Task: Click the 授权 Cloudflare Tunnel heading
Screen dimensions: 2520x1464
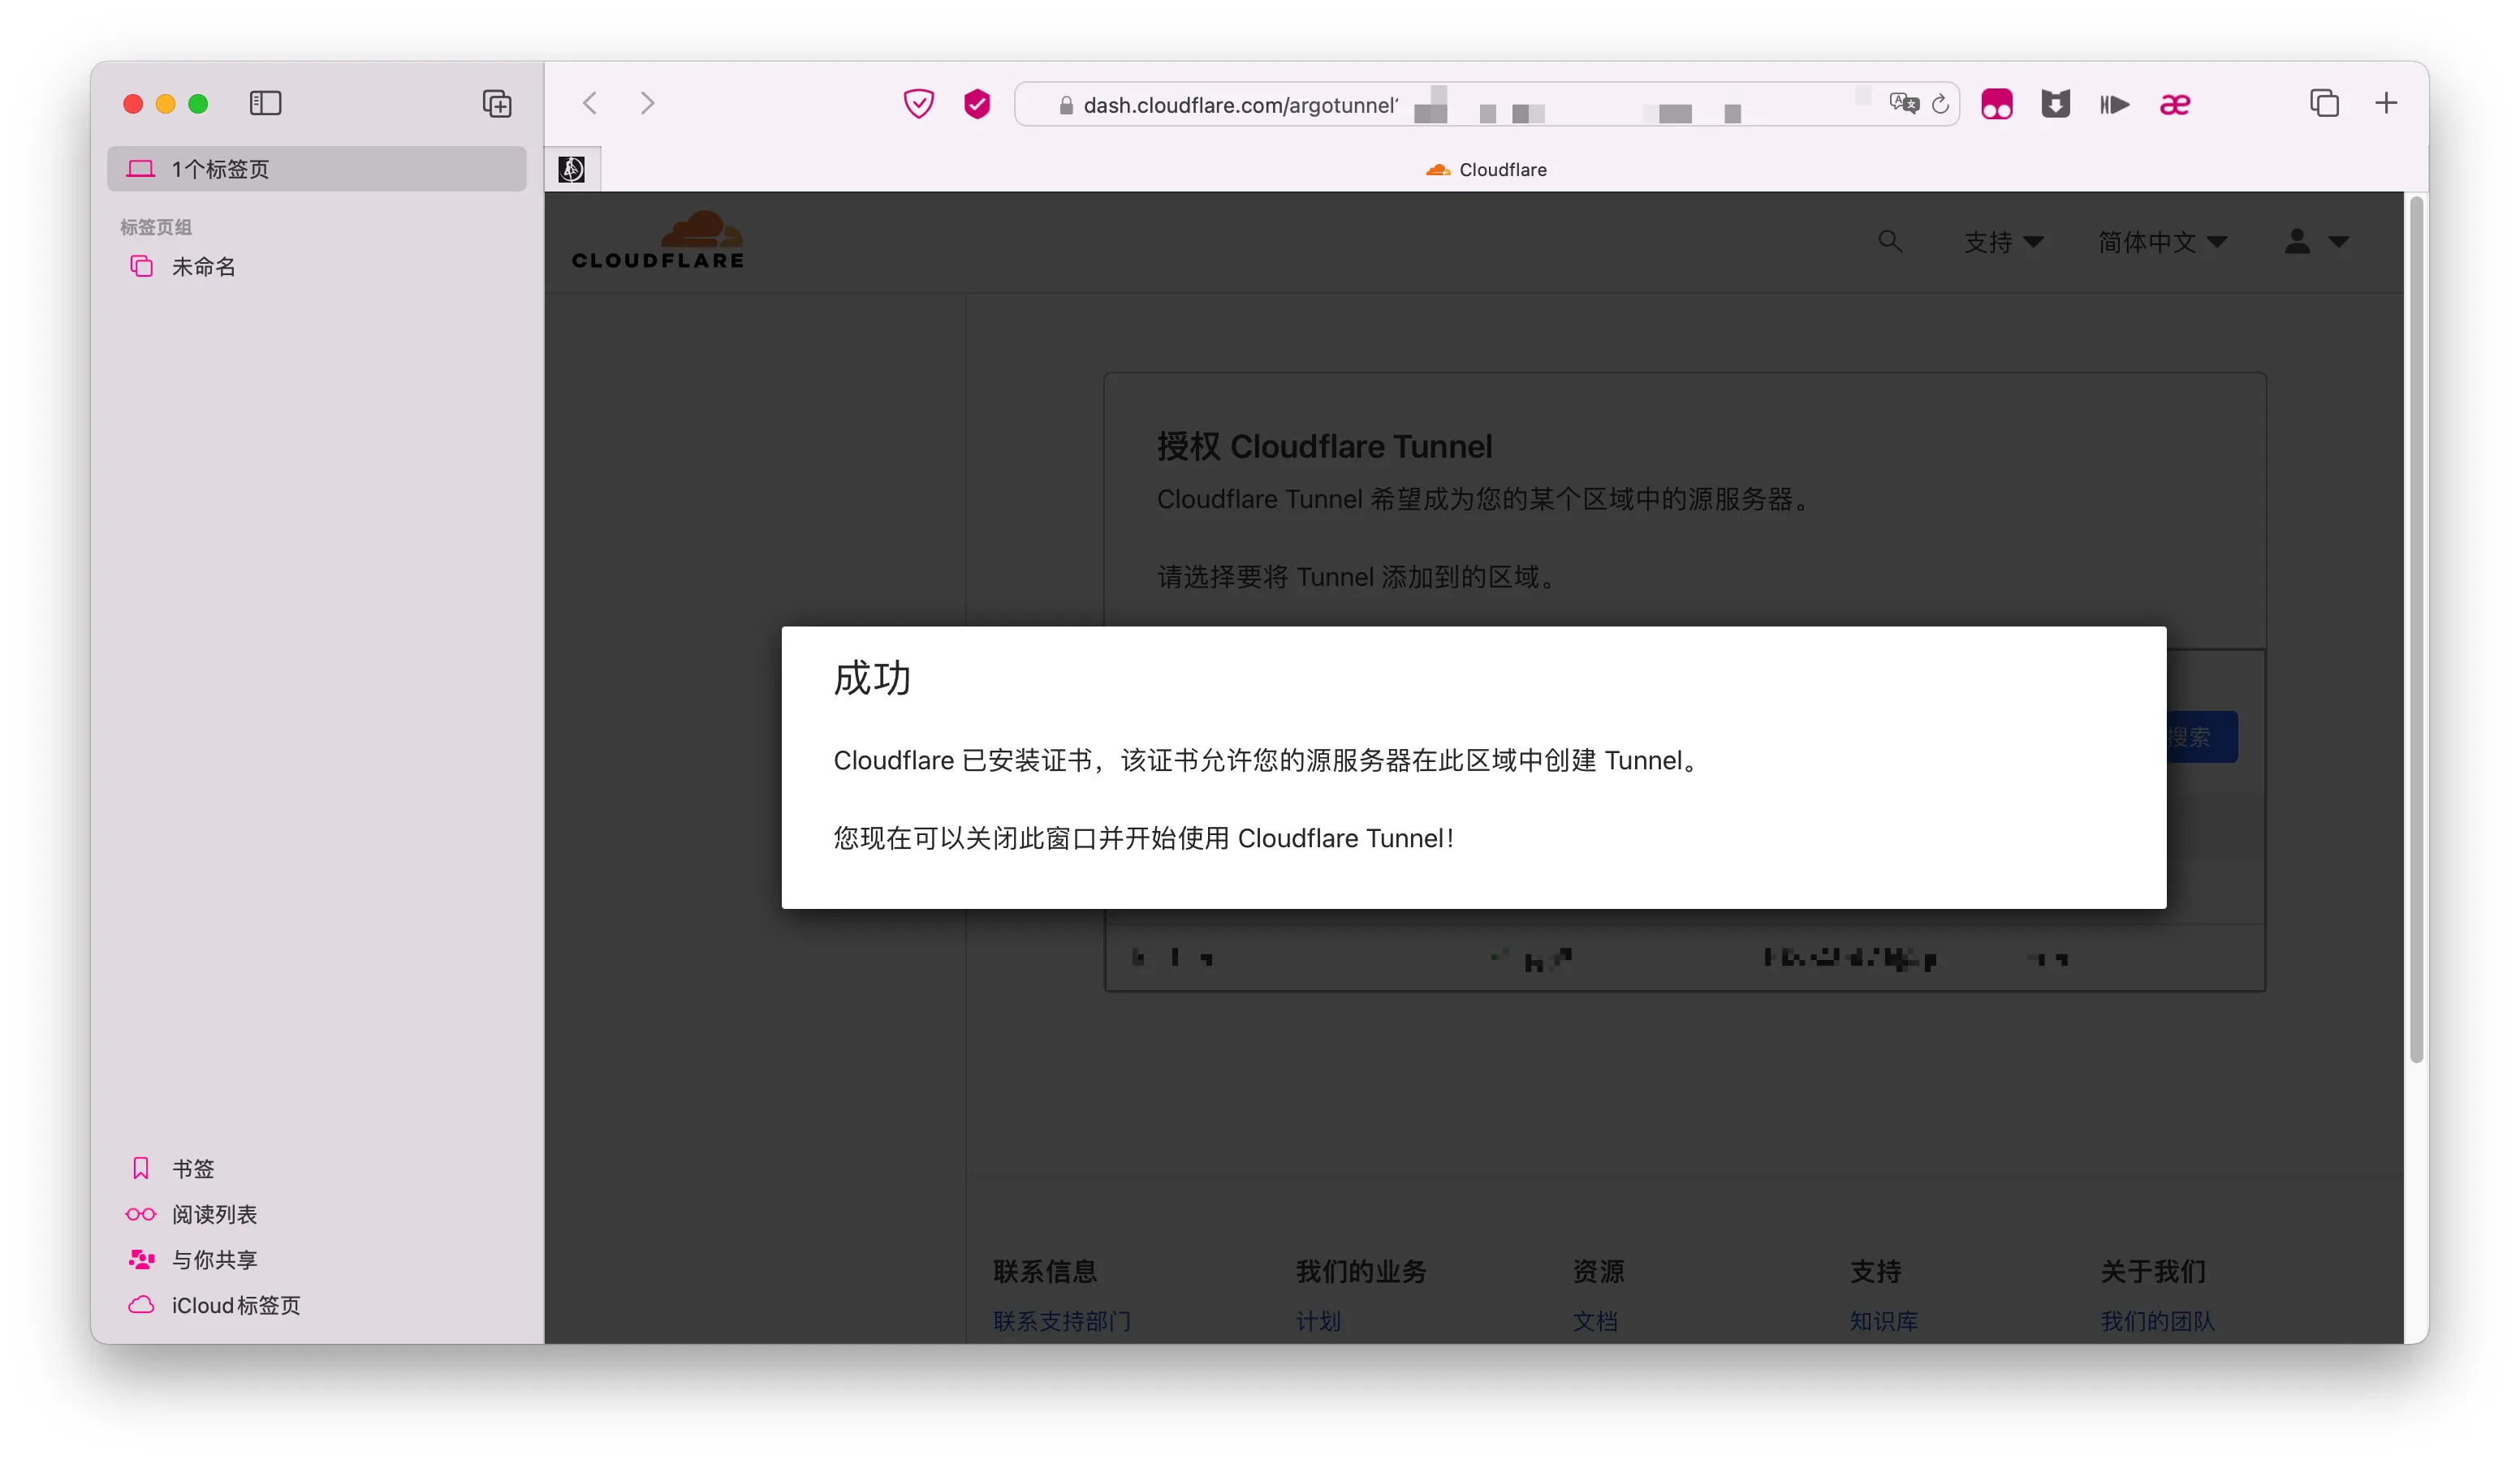Action: pyautogui.click(x=1325, y=446)
